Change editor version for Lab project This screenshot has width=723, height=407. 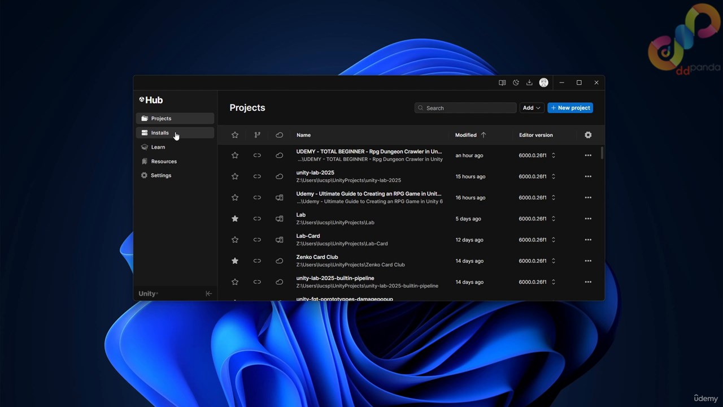[553, 219]
